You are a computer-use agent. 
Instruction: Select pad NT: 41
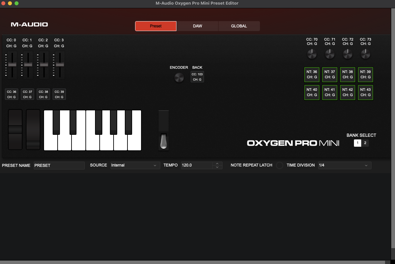tap(330, 92)
